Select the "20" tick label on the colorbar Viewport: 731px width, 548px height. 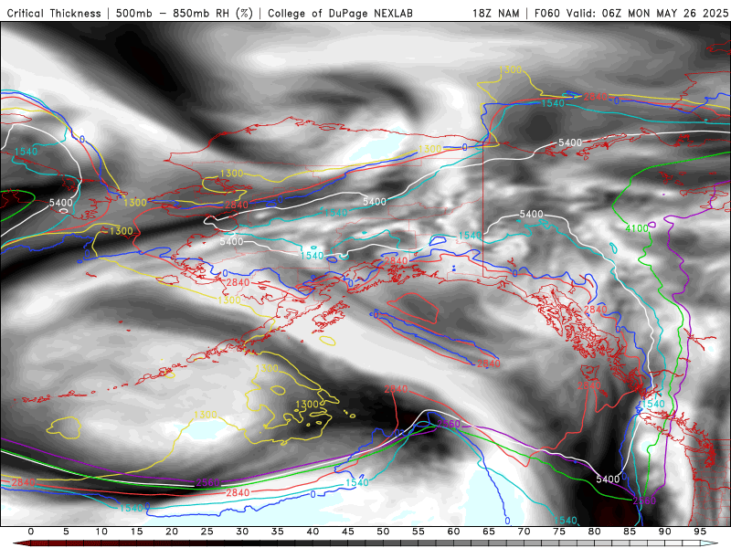point(172,532)
